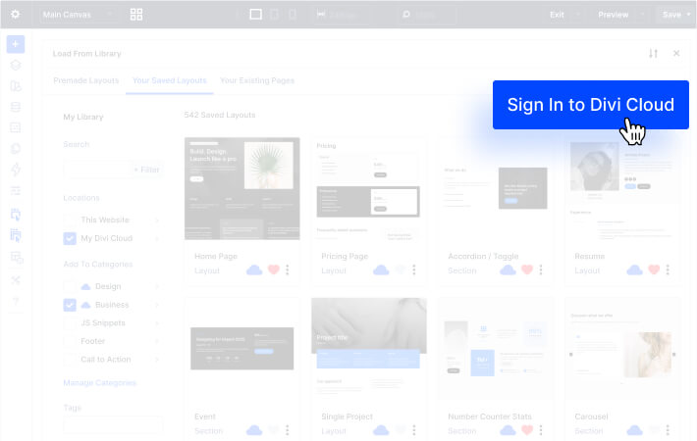
Task: Expand the Call to Action chevron
Action: click(157, 360)
